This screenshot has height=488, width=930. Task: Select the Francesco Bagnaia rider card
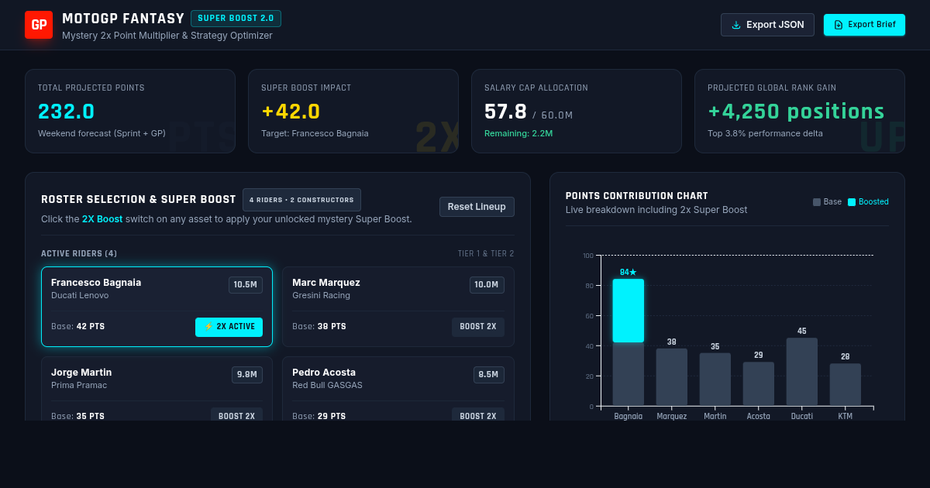[157, 307]
